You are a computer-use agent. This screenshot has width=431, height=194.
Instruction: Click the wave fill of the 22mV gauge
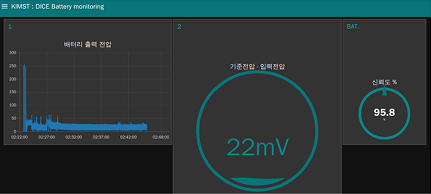coord(257,181)
